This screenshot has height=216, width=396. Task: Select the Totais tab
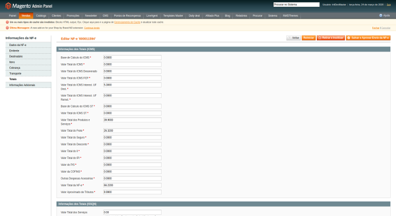tap(29, 79)
